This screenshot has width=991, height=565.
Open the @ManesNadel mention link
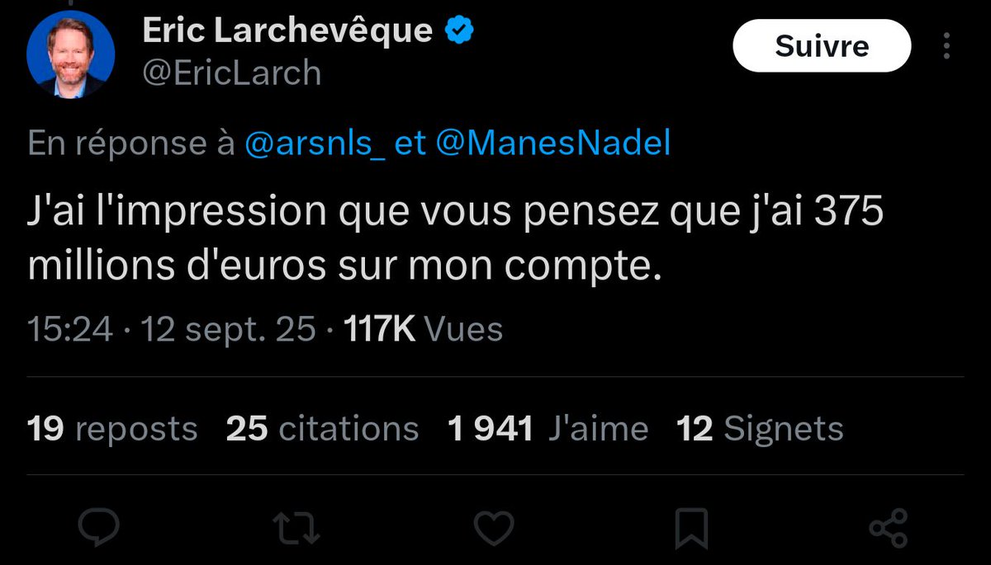pyautogui.click(x=552, y=144)
